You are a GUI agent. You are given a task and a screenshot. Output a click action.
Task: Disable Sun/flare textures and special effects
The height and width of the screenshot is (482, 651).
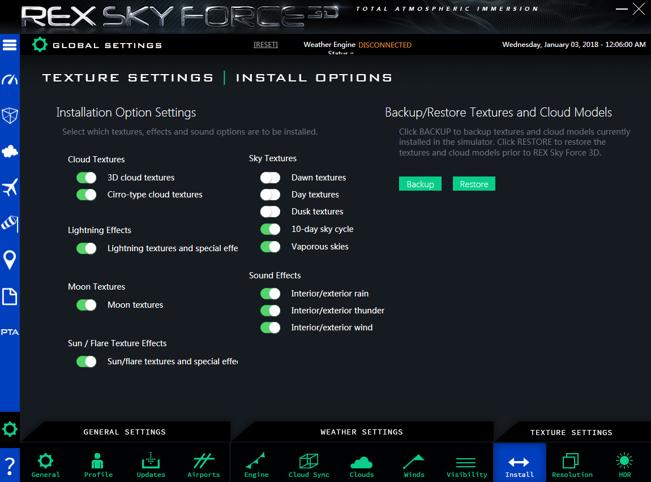click(x=87, y=361)
